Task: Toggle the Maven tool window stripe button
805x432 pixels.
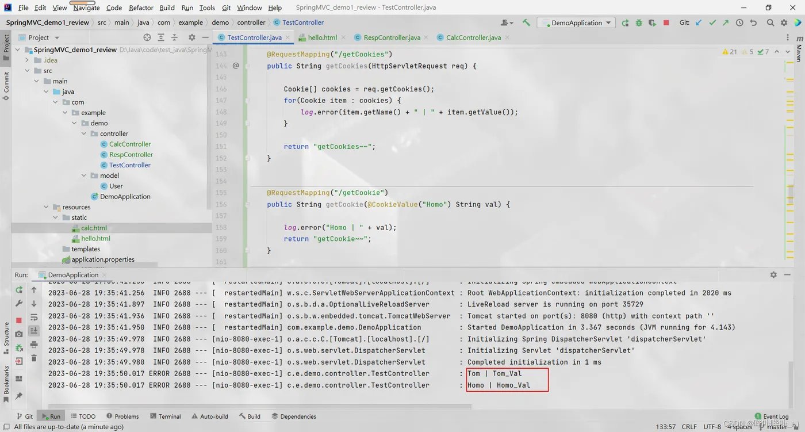Action: [x=799, y=48]
